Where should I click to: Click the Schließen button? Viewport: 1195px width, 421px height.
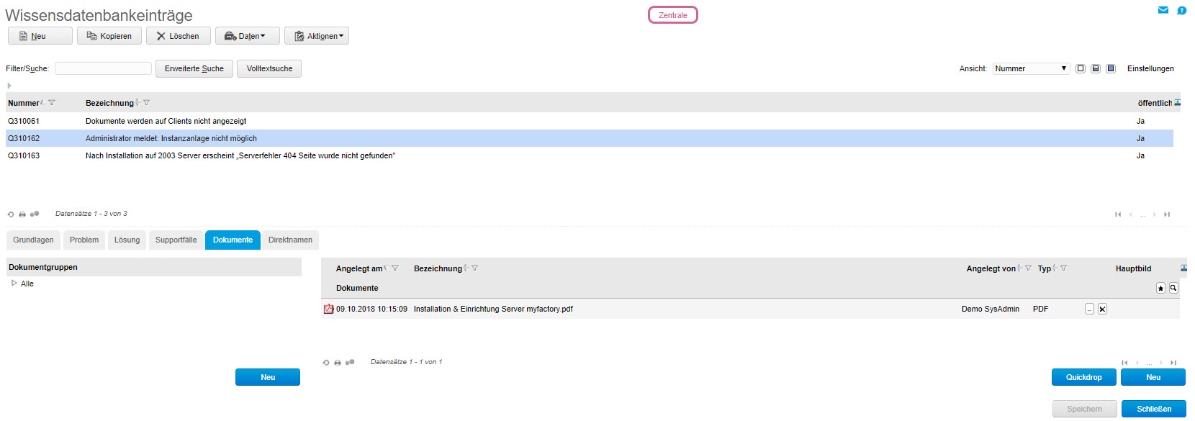point(1154,409)
